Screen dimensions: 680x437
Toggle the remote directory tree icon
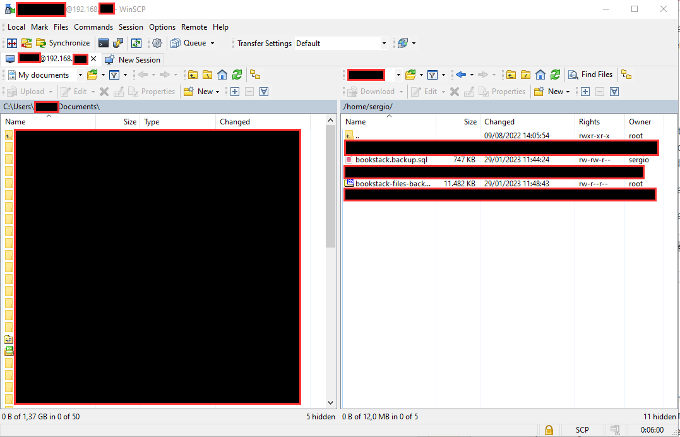tap(626, 75)
